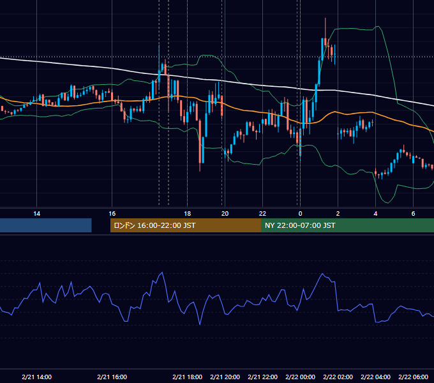Click the 2/21 18:00 date label

[188, 377]
